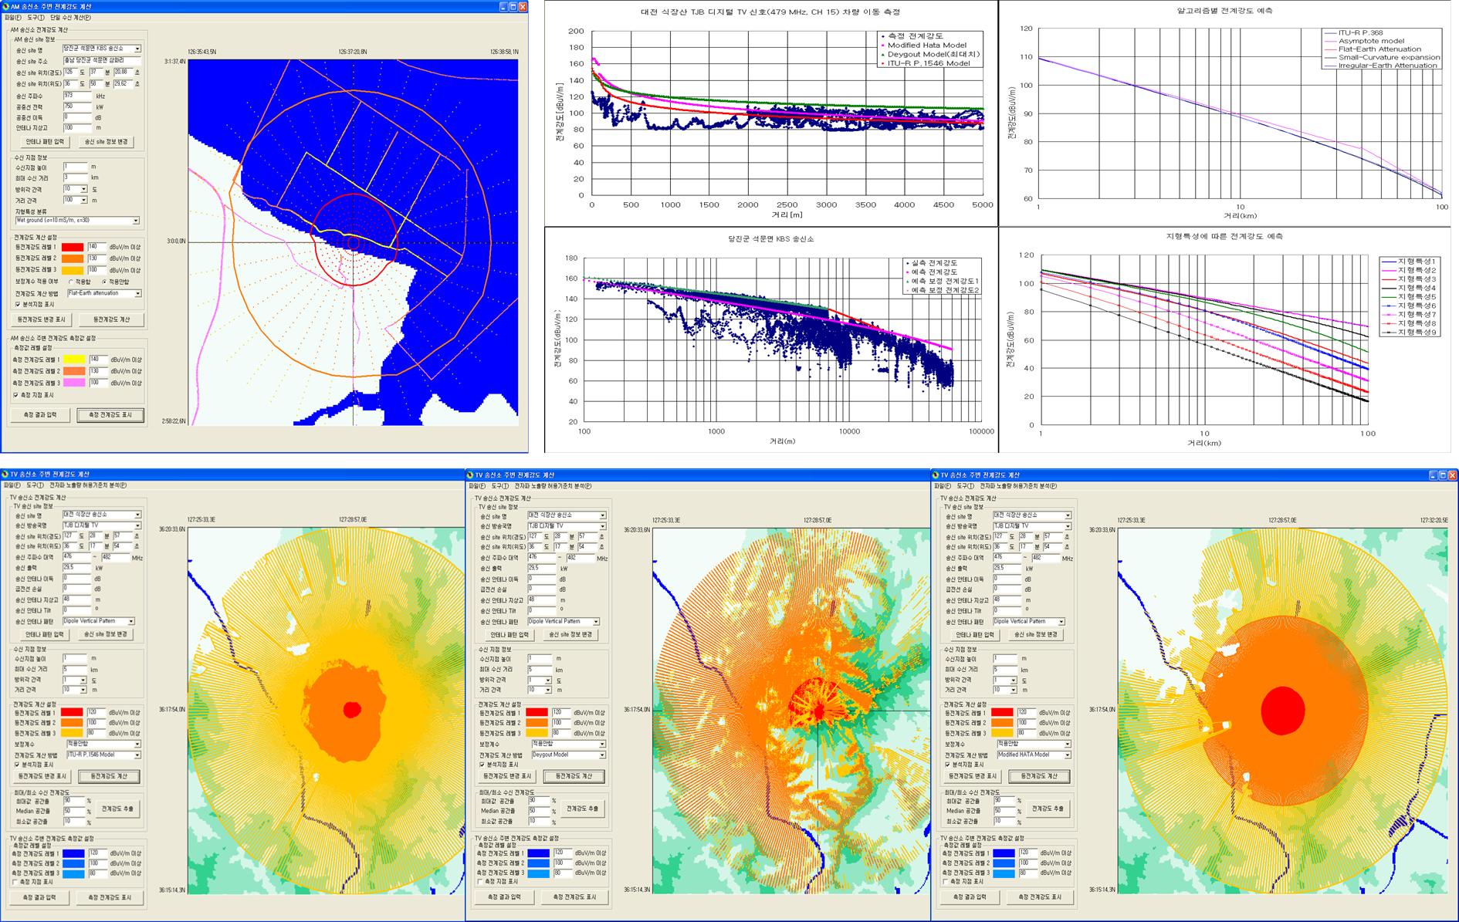Click the AM window title bar app icon
Image resolution: width=1459 pixels, height=922 pixels.
coord(6,6)
